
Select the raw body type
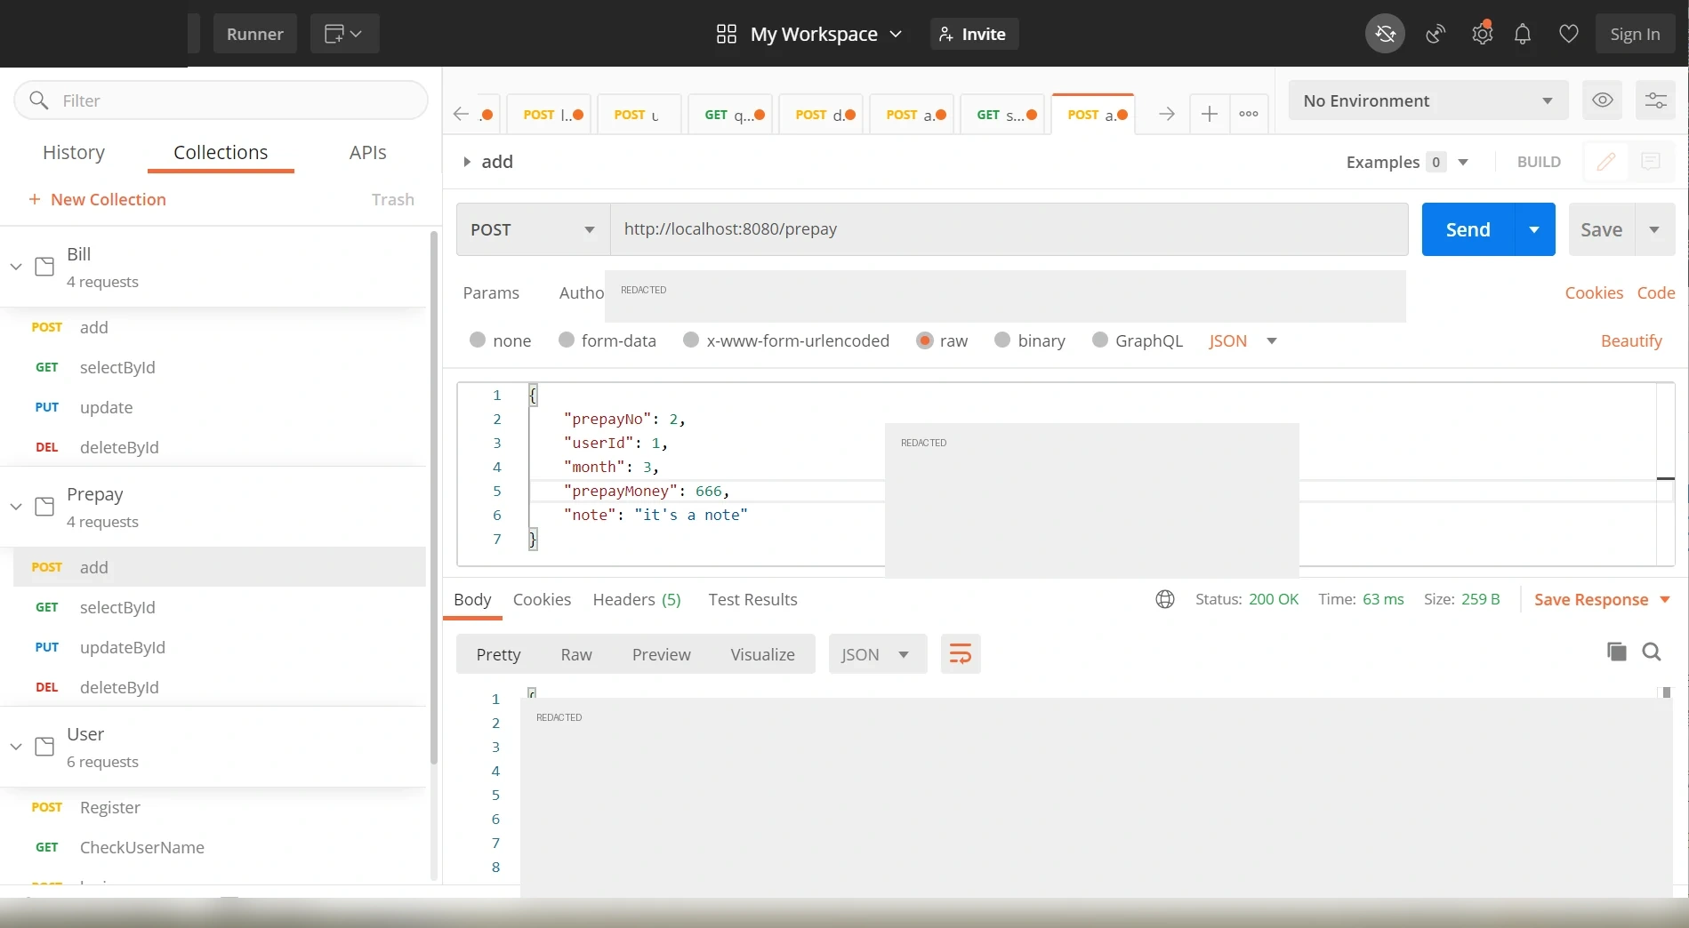(x=925, y=340)
